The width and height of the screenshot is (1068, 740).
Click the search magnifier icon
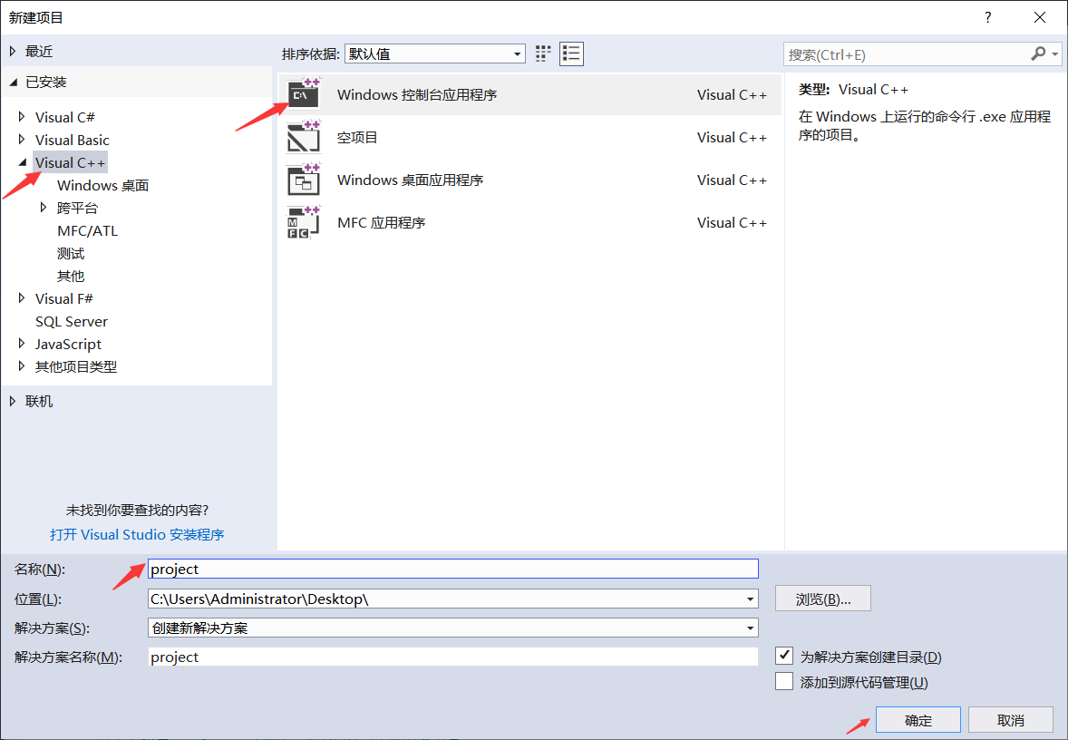tap(1038, 54)
